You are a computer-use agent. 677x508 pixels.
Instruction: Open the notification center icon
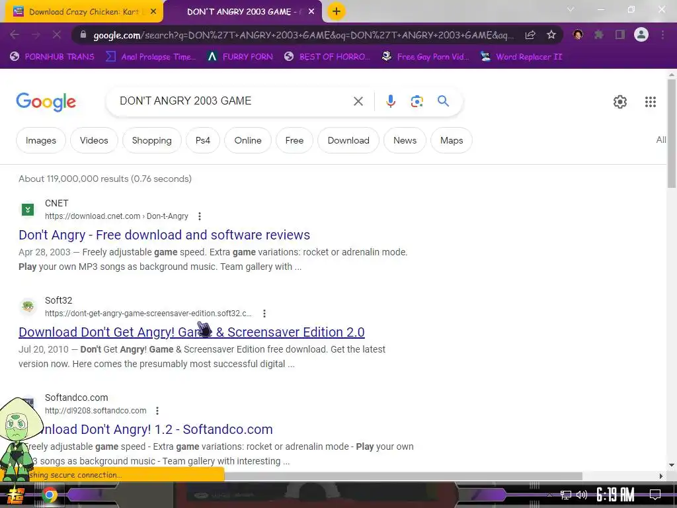(x=655, y=495)
